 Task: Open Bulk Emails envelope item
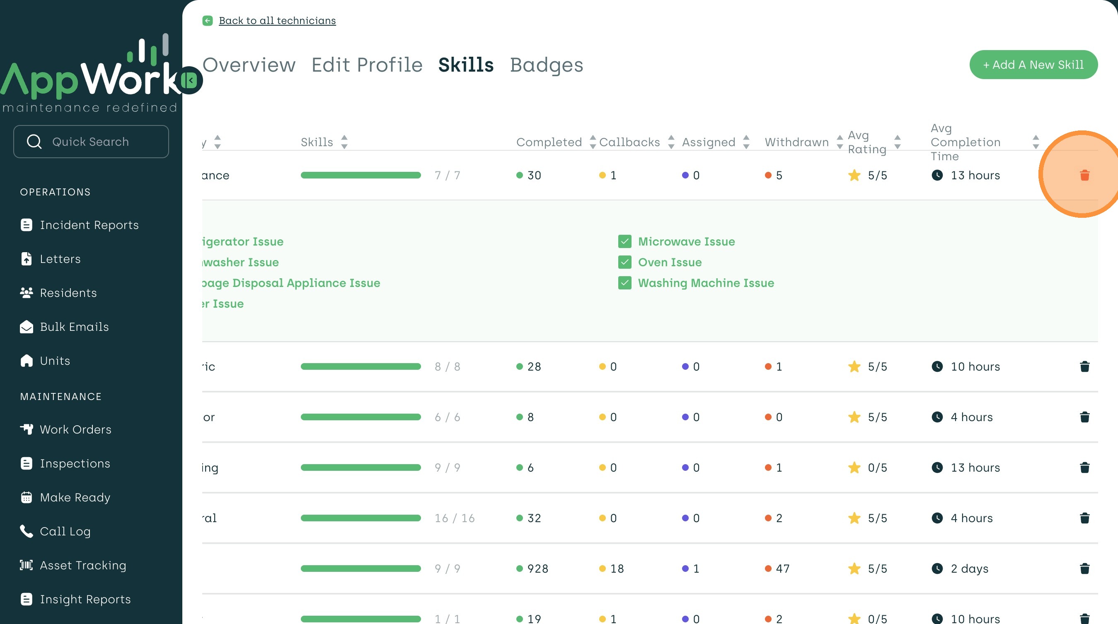click(x=74, y=327)
